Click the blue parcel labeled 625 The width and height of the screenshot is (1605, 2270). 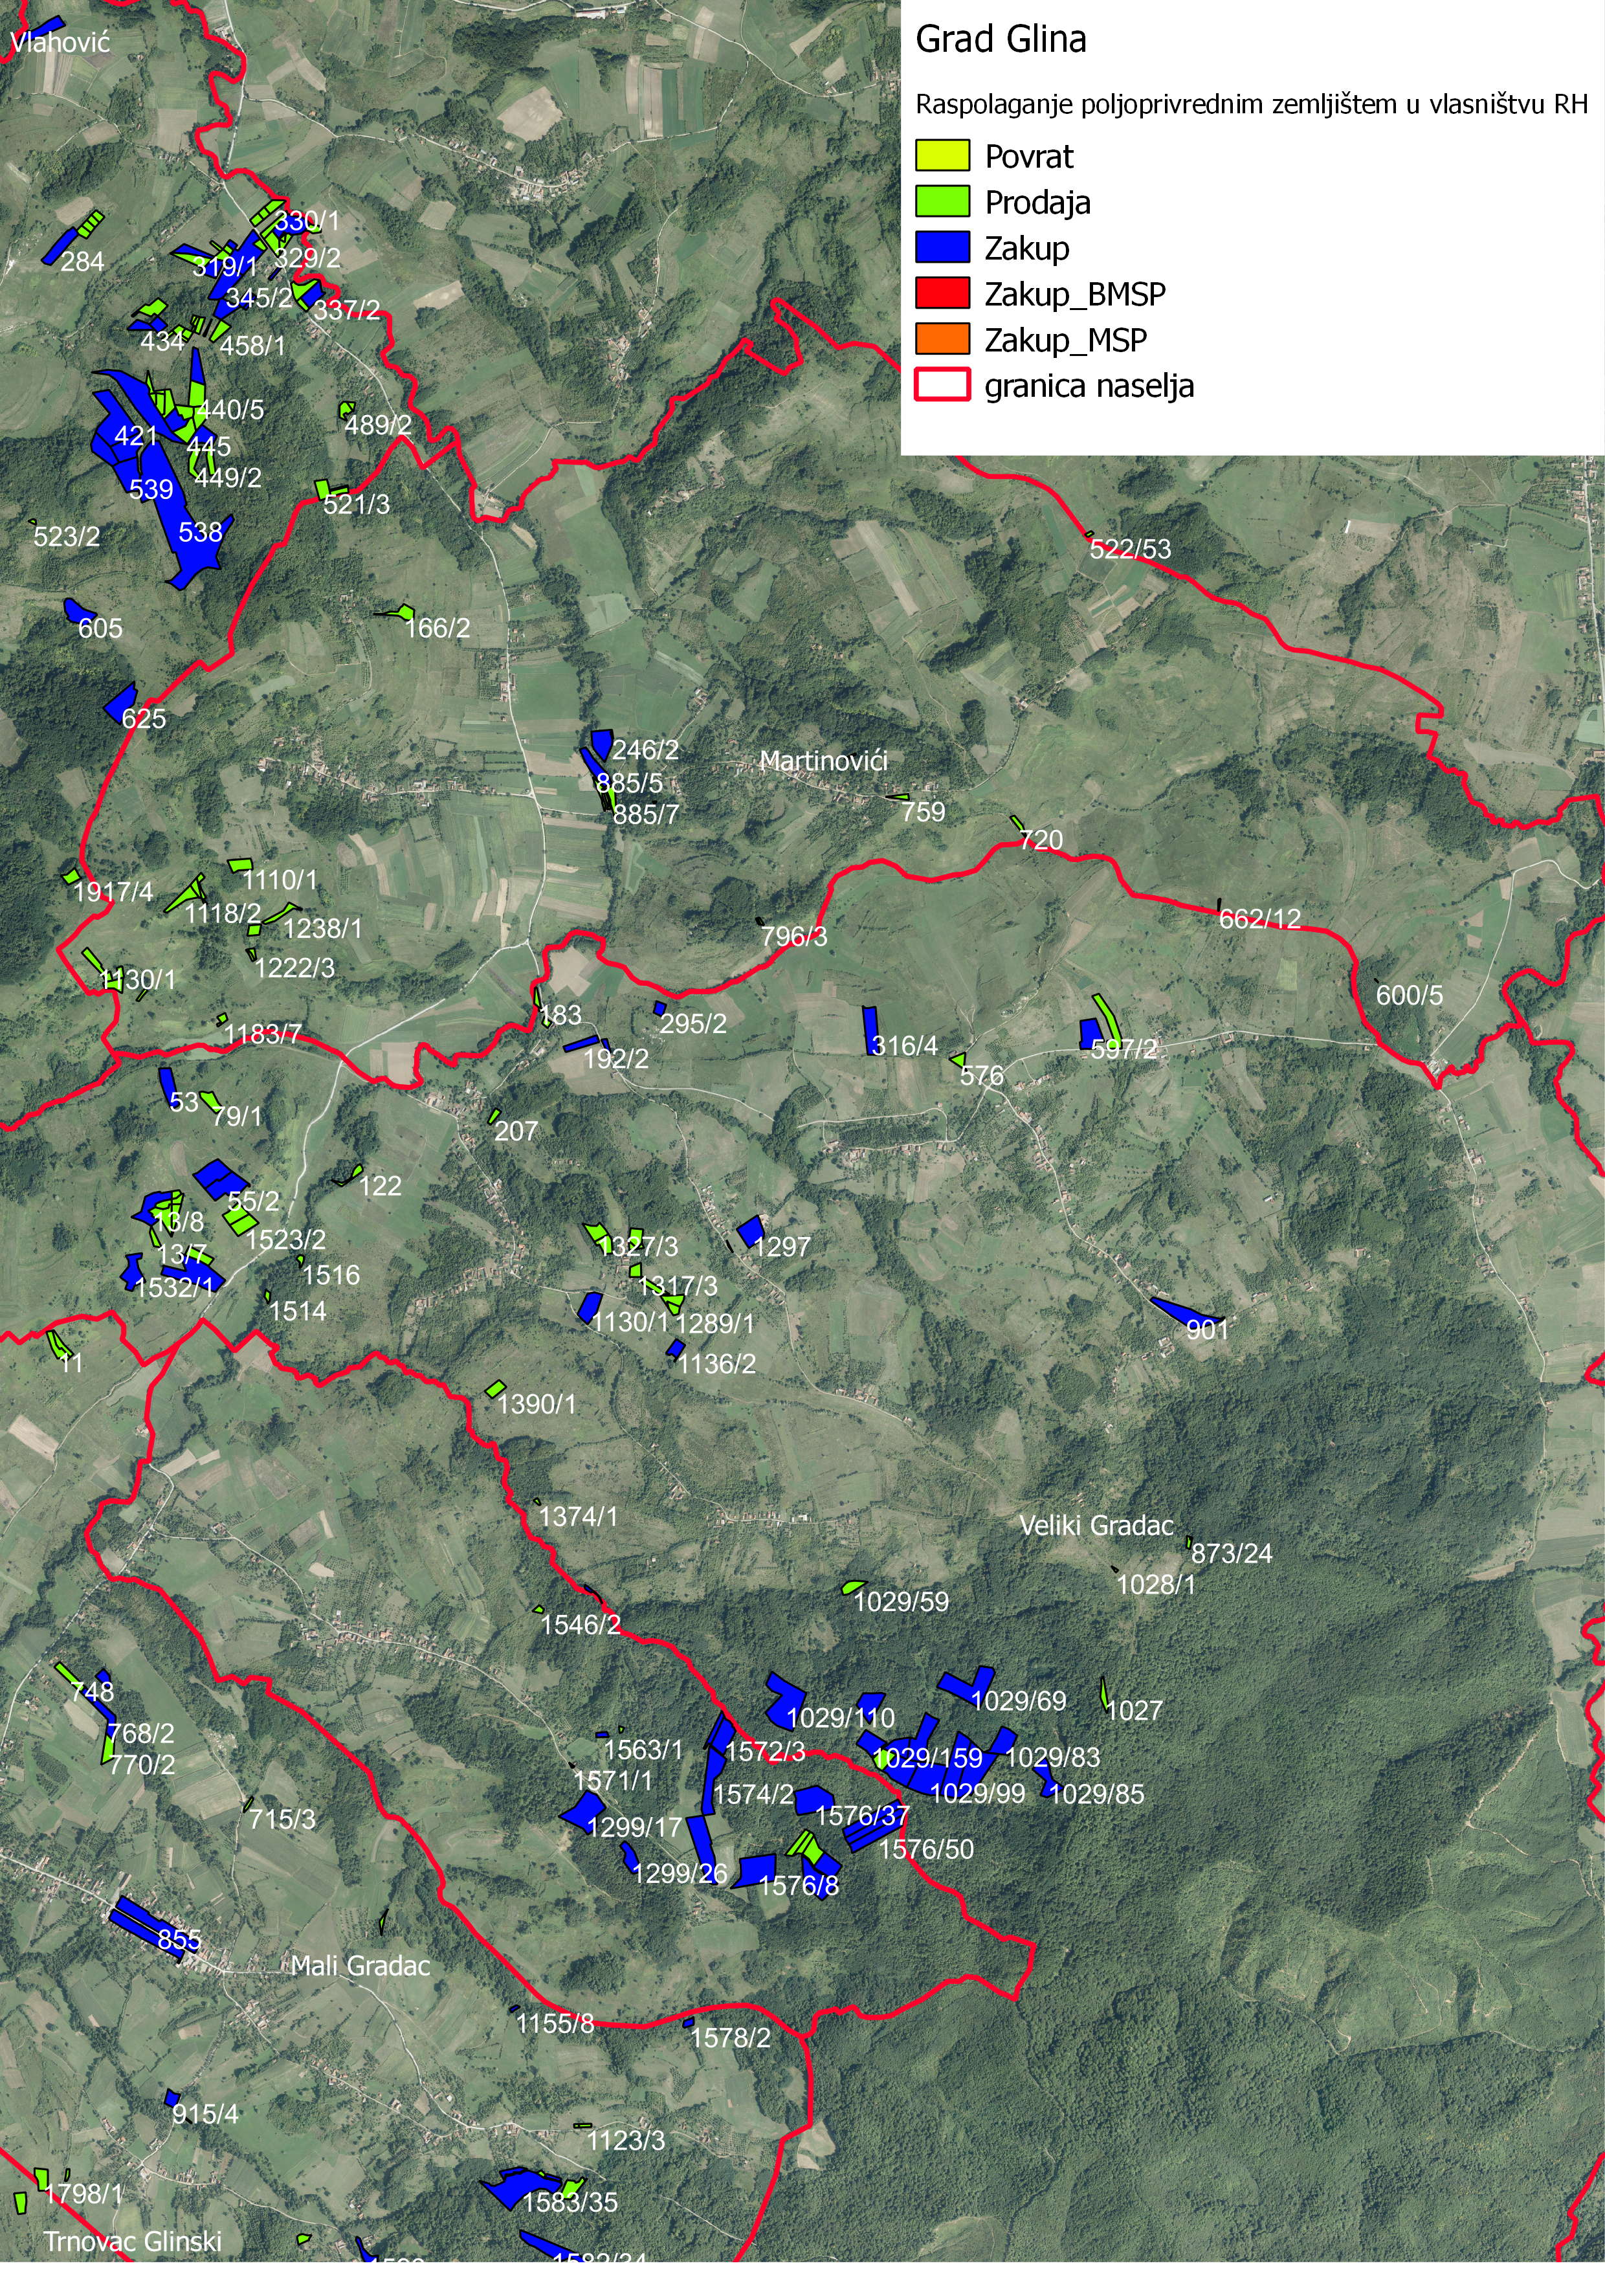[x=120, y=703]
